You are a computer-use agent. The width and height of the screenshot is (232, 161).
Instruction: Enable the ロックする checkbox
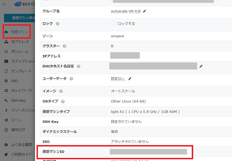click(113, 23)
